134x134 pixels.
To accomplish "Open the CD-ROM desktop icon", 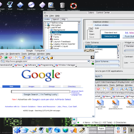I will [x=31, y=6].
